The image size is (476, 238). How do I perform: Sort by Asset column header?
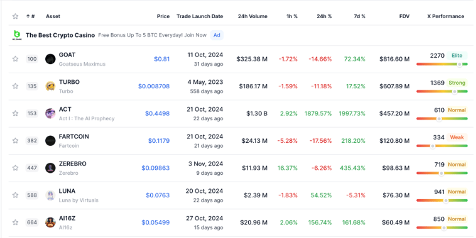click(x=53, y=16)
